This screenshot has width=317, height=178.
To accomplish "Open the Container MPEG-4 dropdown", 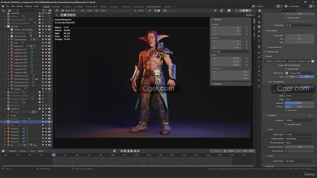I will pyautogui.click(x=300, y=120).
